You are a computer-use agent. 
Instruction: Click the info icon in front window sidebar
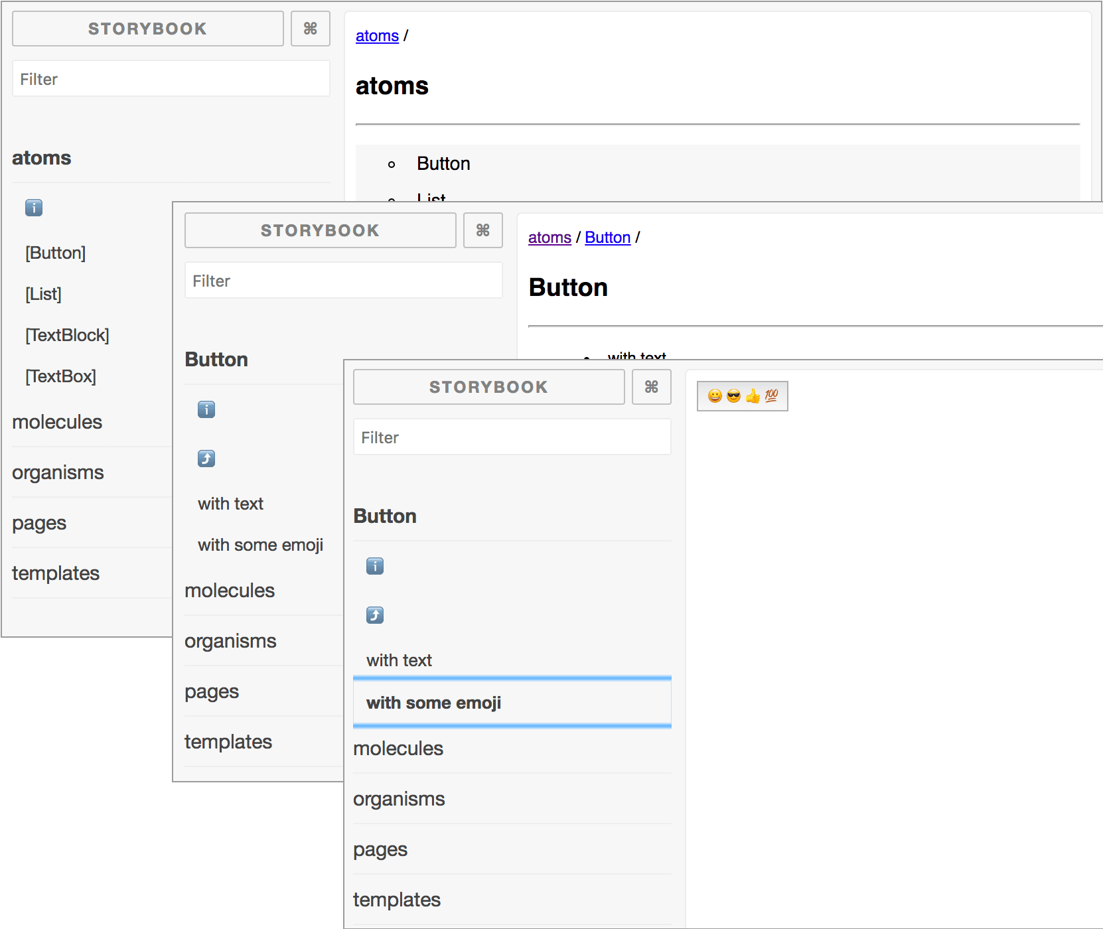coord(375,566)
